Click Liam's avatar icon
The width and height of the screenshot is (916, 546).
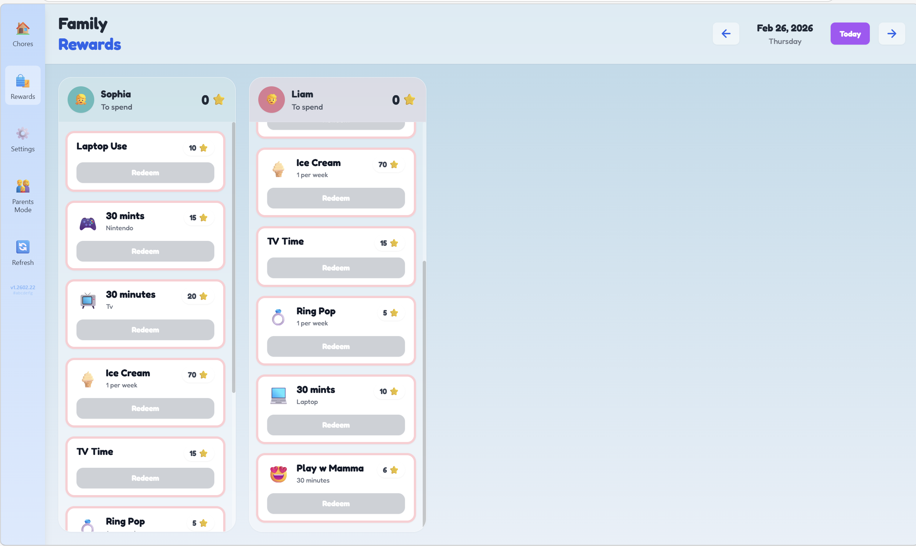(271, 100)
